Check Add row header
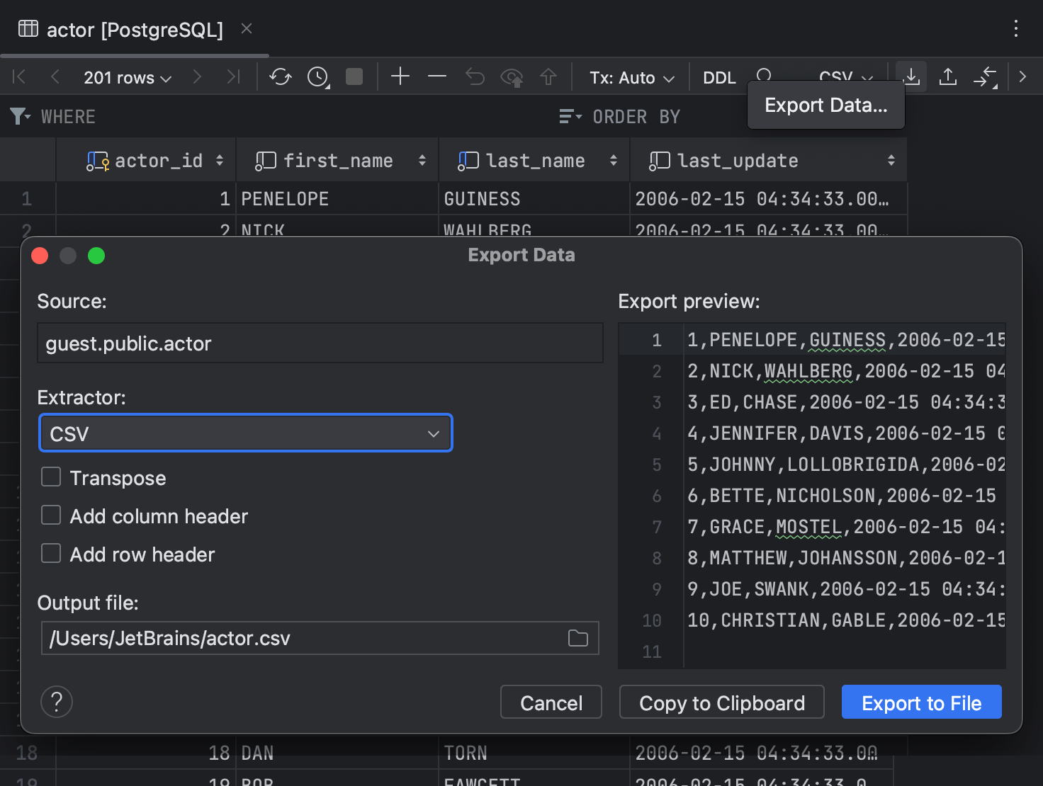This screenshot has height=786, width=1043. click(50, 554)
